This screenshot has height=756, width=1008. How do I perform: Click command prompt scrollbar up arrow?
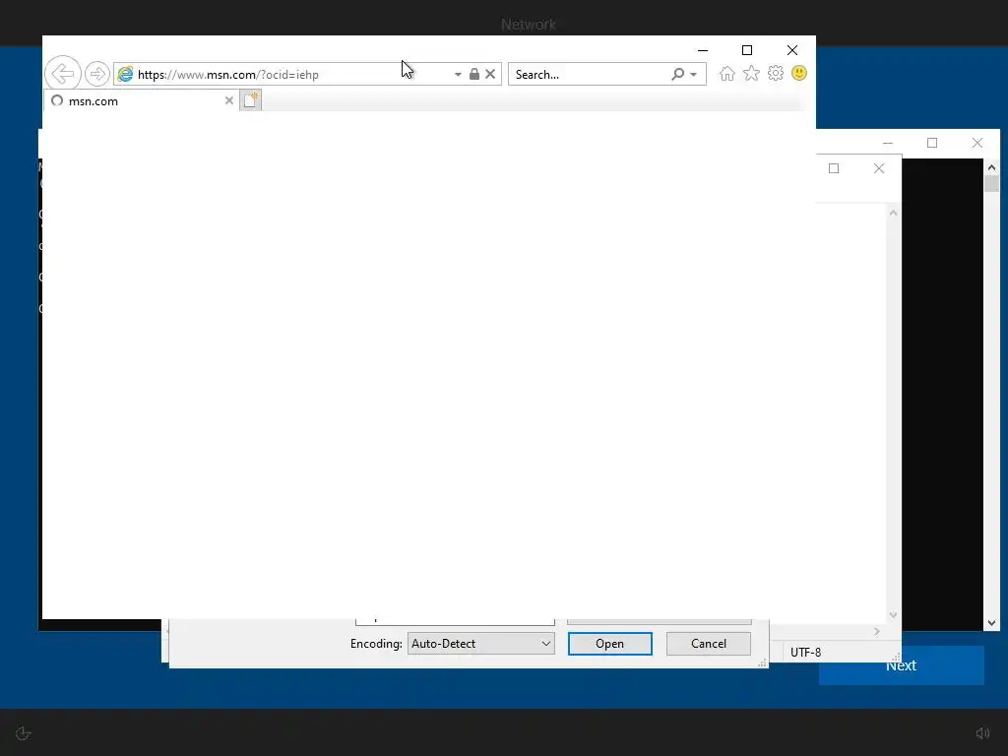992,167
